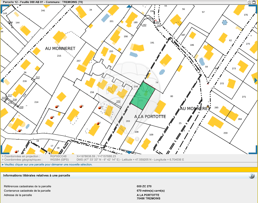Screen dimensions: 258x203
Task: Click the dashed blue circle near parcel 62
Action: (225, 23)
